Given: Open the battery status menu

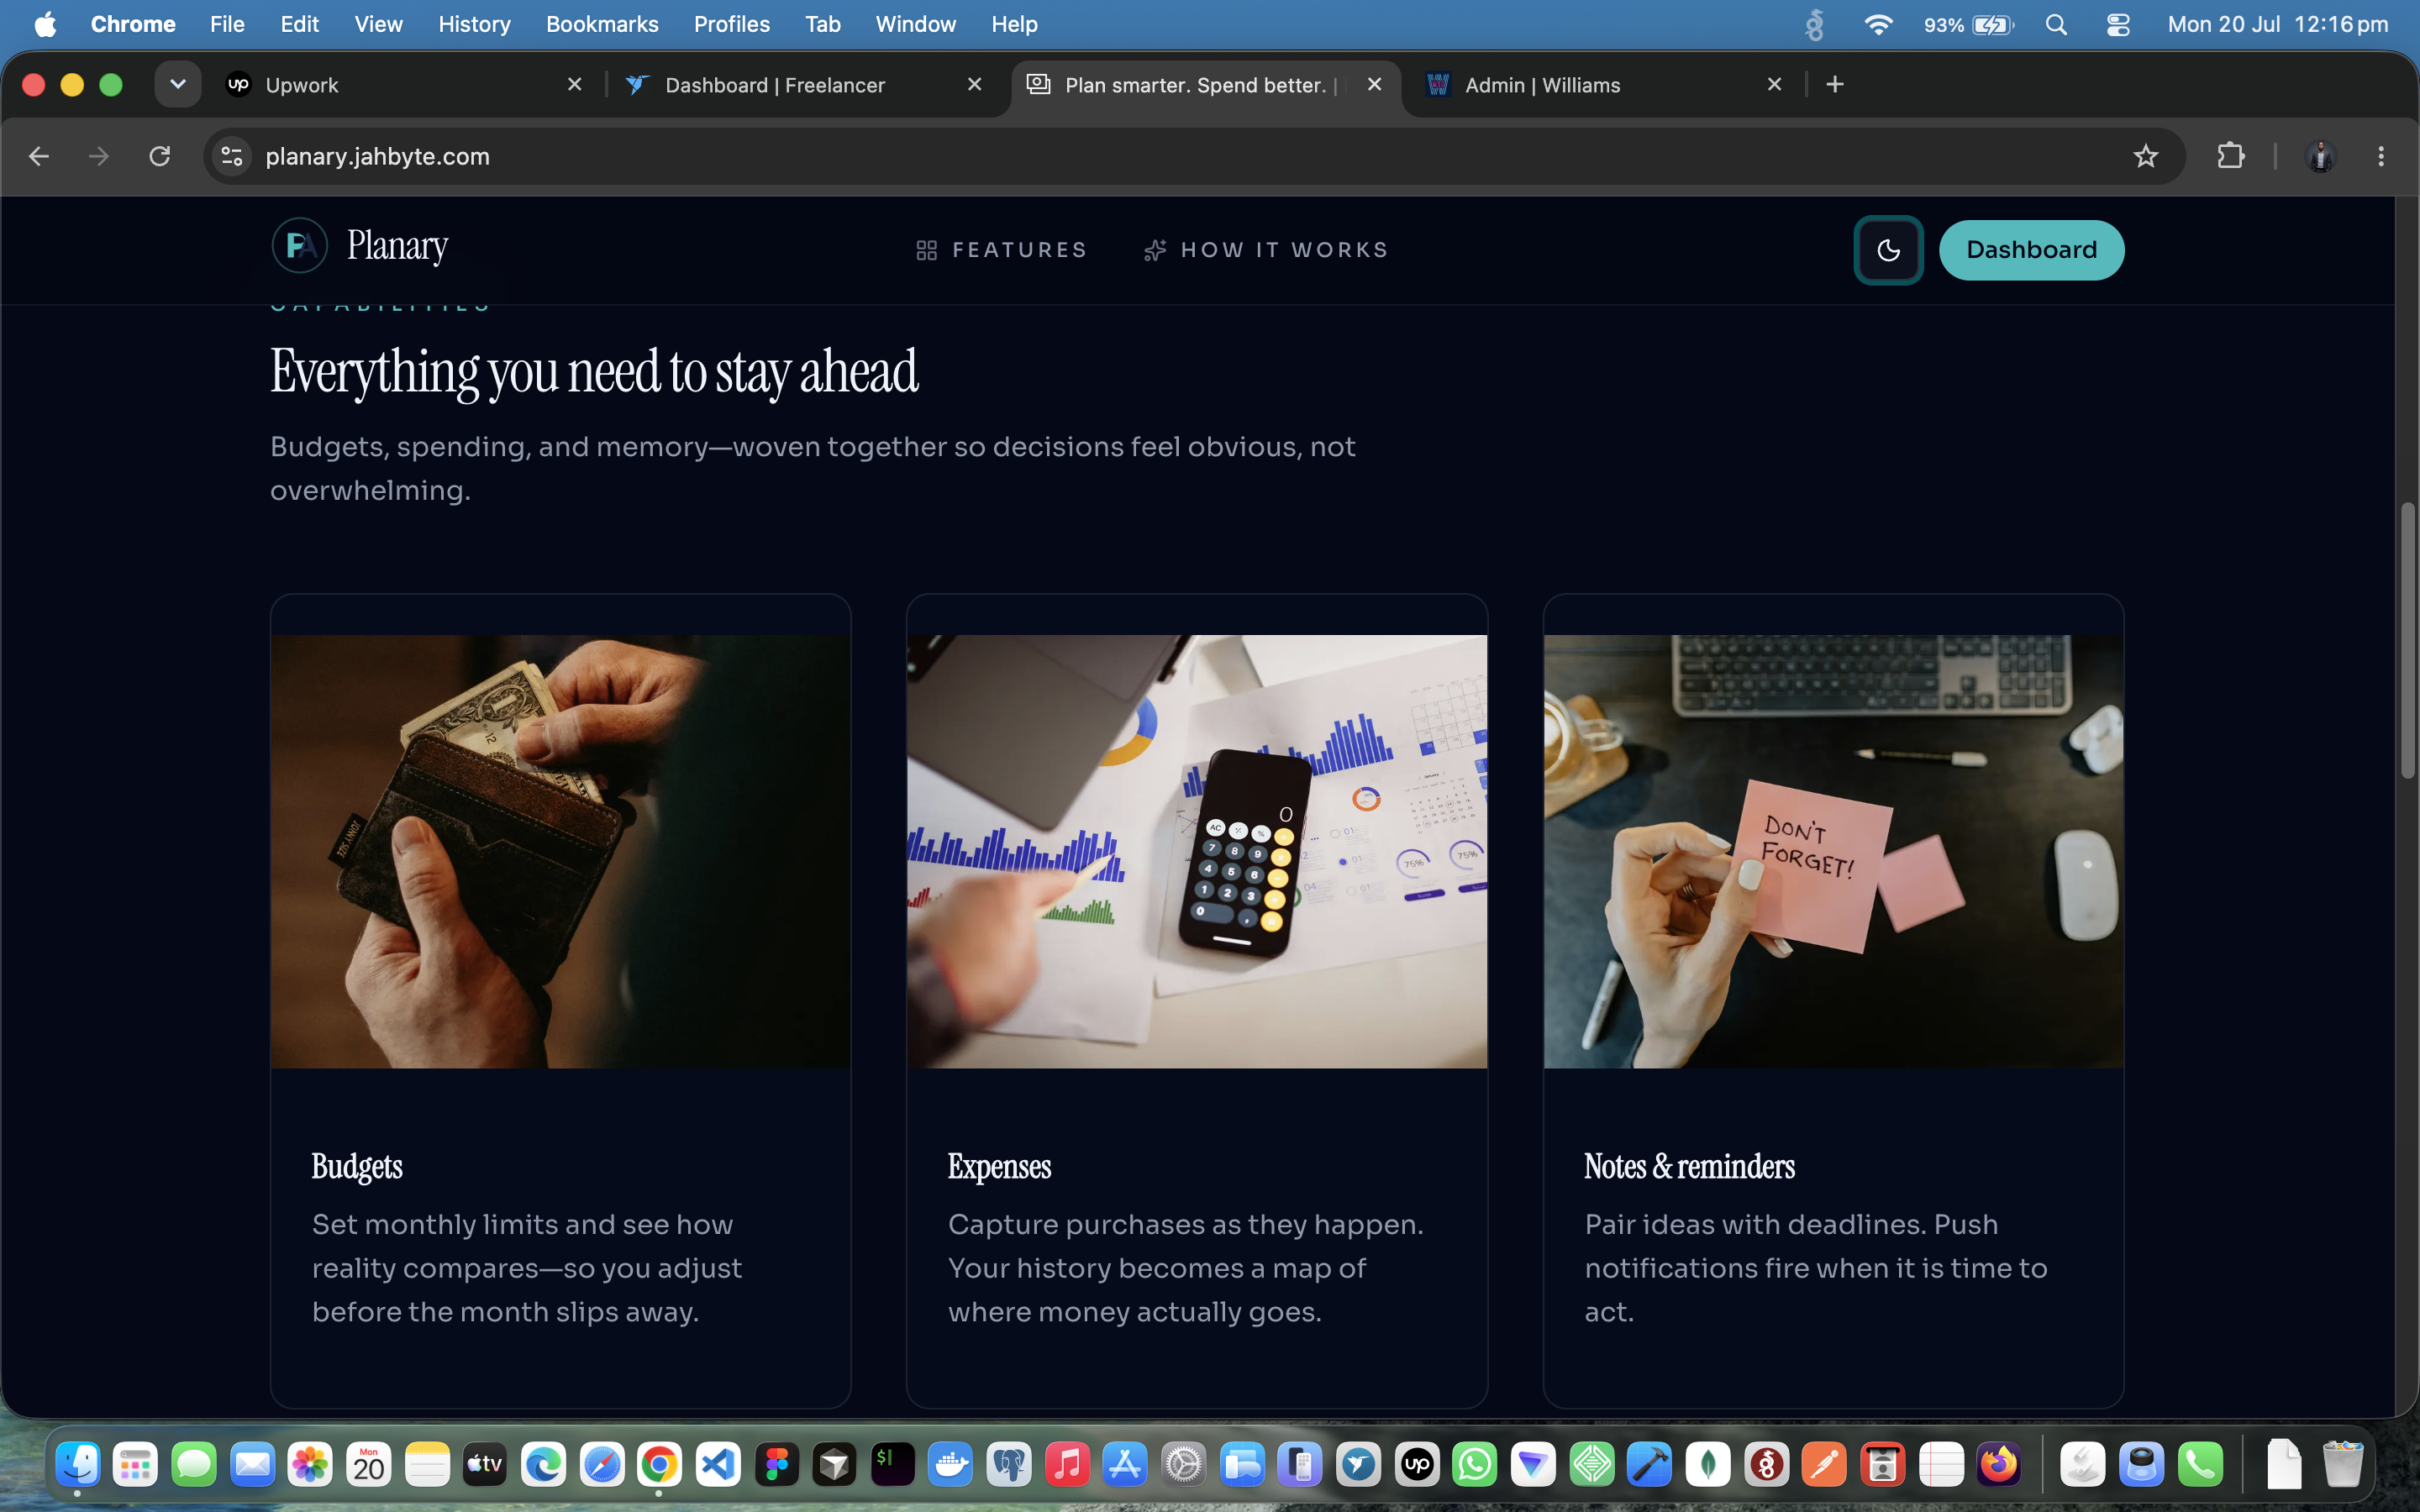Looking at the screenshot, I should [x=1969, y=24].
